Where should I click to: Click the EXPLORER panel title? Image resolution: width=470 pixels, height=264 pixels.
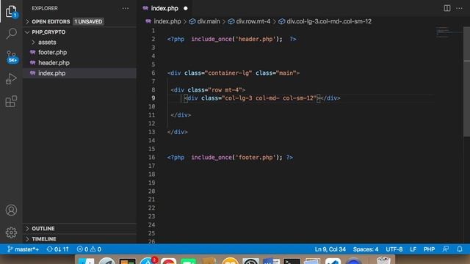point(45,8)
